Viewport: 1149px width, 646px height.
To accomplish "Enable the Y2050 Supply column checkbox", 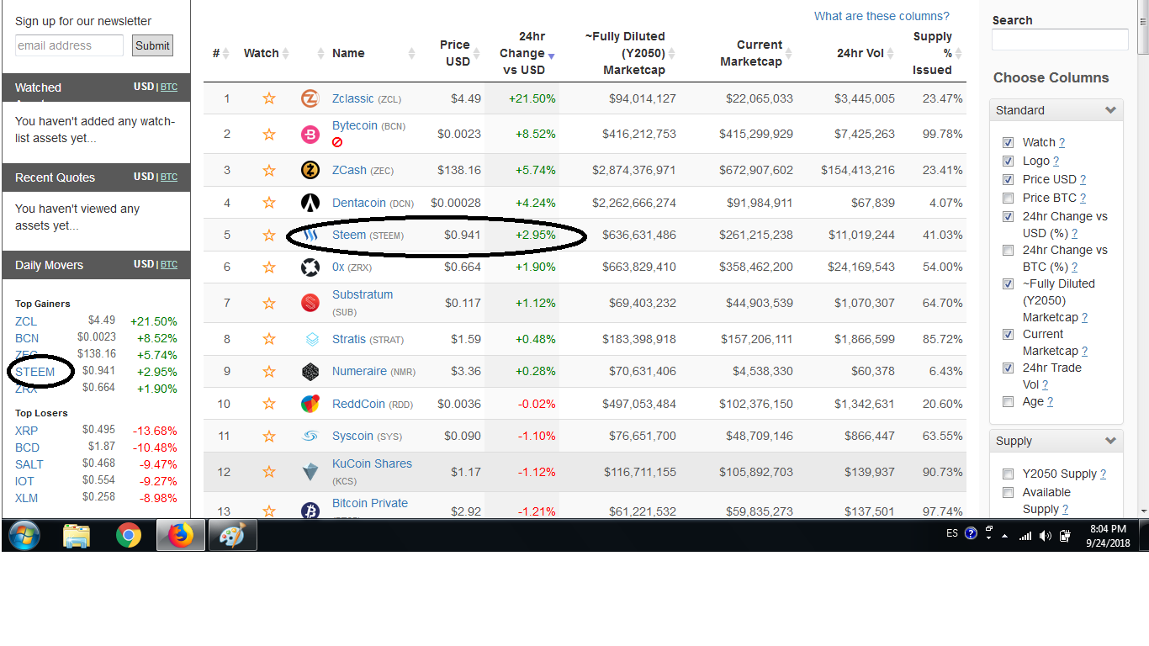I will click(x=1008, y=474).
